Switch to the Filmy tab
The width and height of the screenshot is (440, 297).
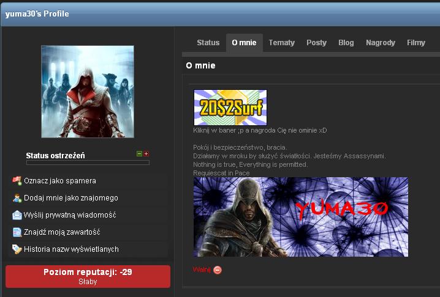tap(416, 43)
